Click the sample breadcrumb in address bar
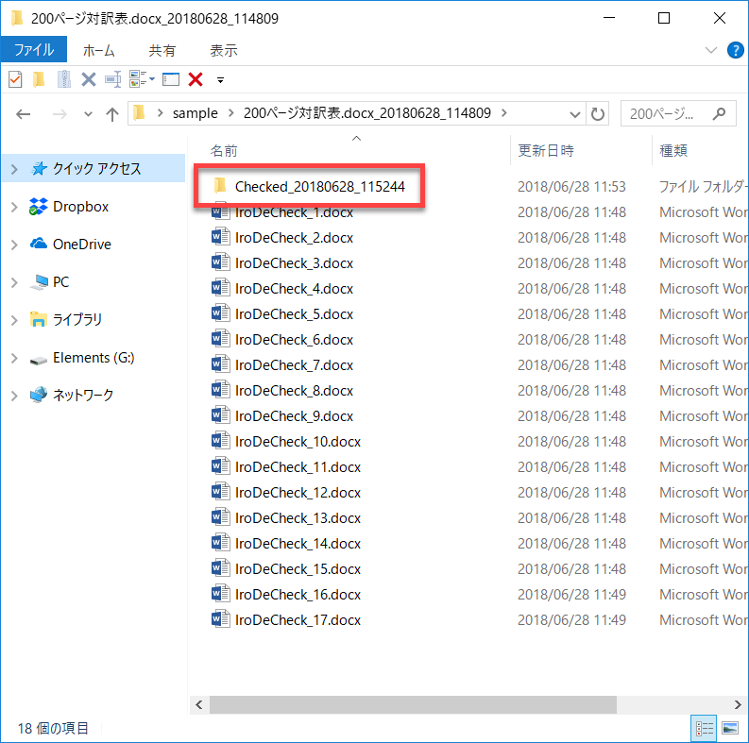Image resolution: width=749 pixels, height=743 pixels. (195, 113)
